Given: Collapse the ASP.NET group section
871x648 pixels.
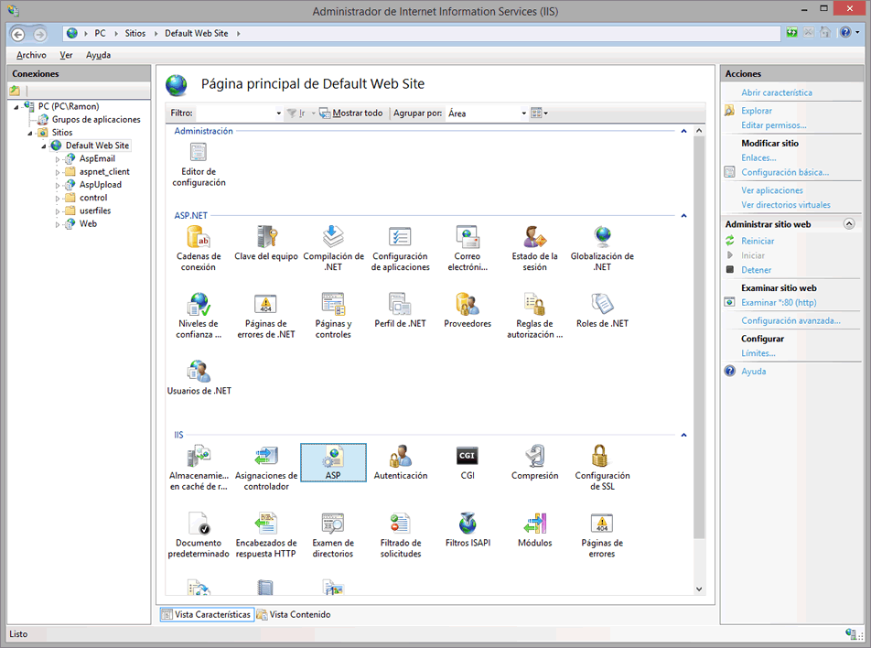Looking at the screenshot, I should tap(683, 216).
